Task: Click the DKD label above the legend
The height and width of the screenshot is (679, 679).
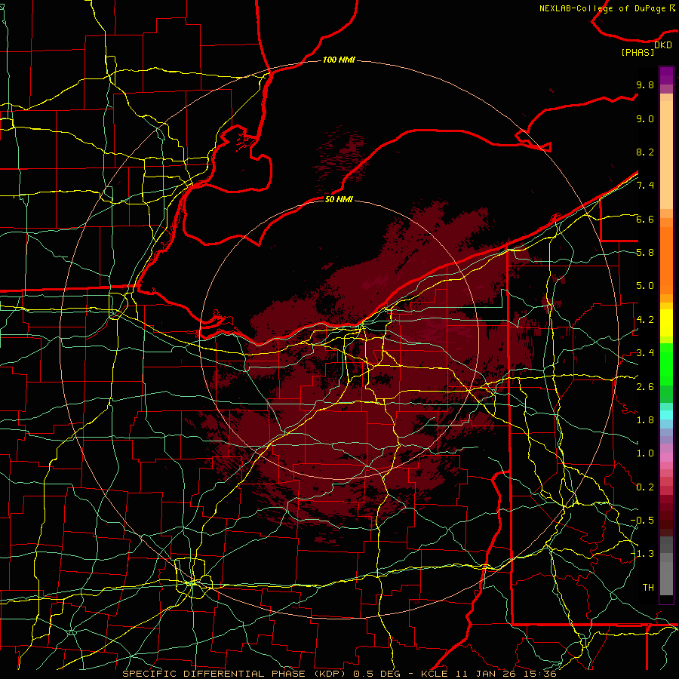Action: (663, 45)
